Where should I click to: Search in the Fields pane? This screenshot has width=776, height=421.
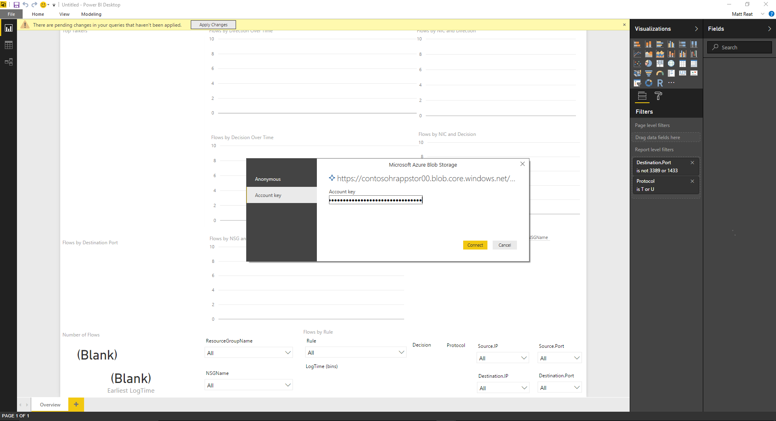coord(740,47)
